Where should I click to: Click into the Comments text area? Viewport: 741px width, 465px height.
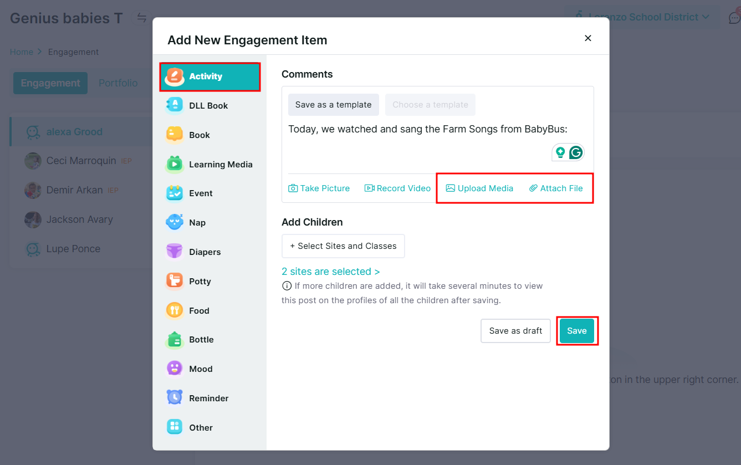tap(438, 143)
